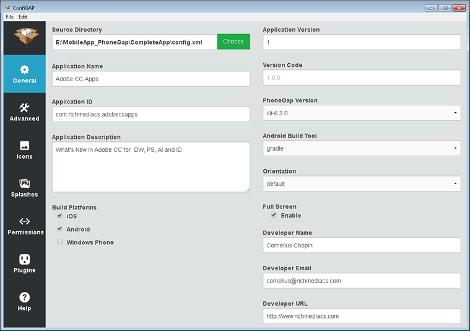470x331 pixels.
Task: Expand the Android Build Tool dropdown
Action: coord(362,148)
